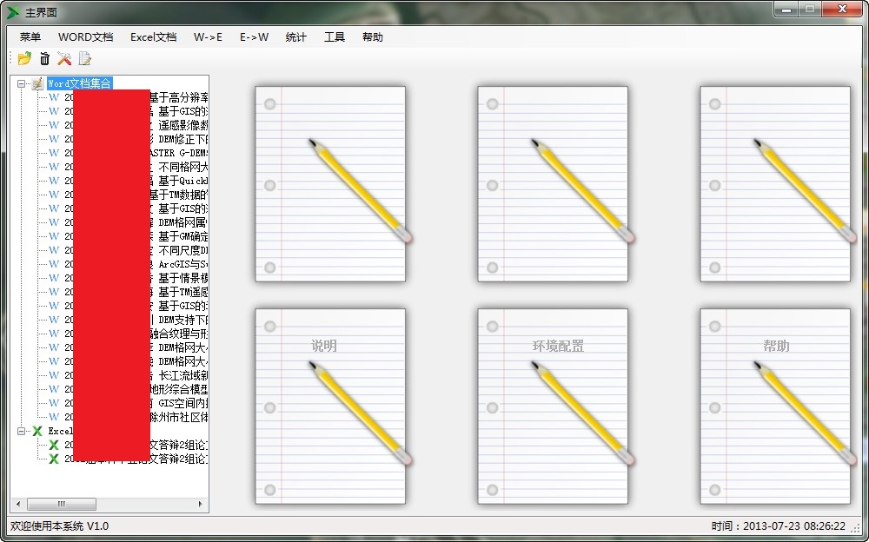Open the 说明 notepad panel

point(328,405)
